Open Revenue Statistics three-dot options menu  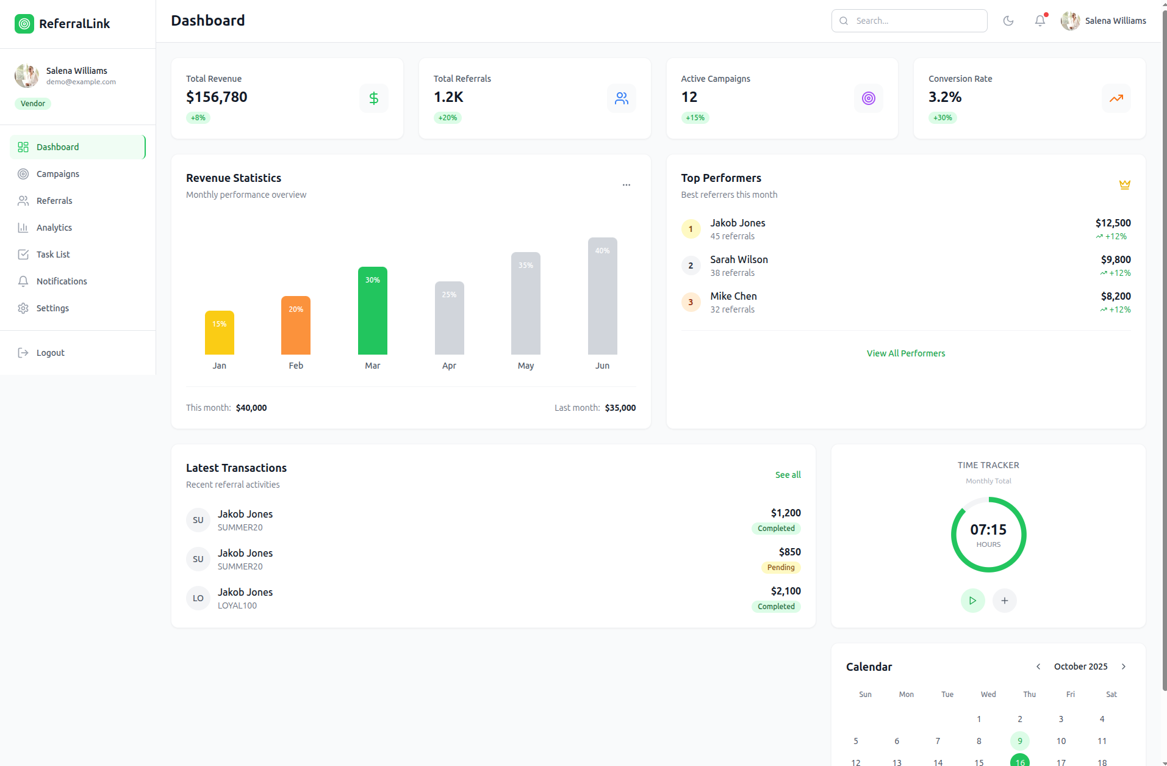click(x=626, y=185)
